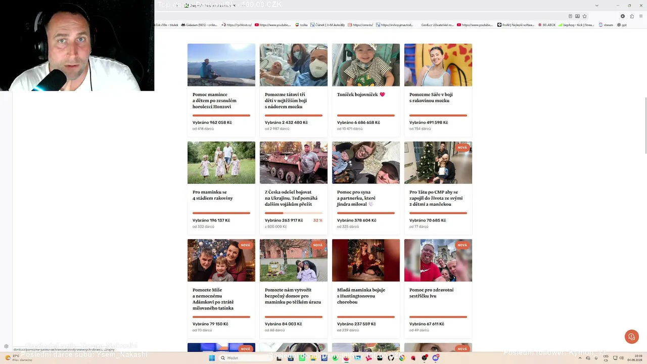This screenshot has height=364, width=647.
Task: Open the Profil Nejlepší software bookmark
Action: tap(516, 25)
